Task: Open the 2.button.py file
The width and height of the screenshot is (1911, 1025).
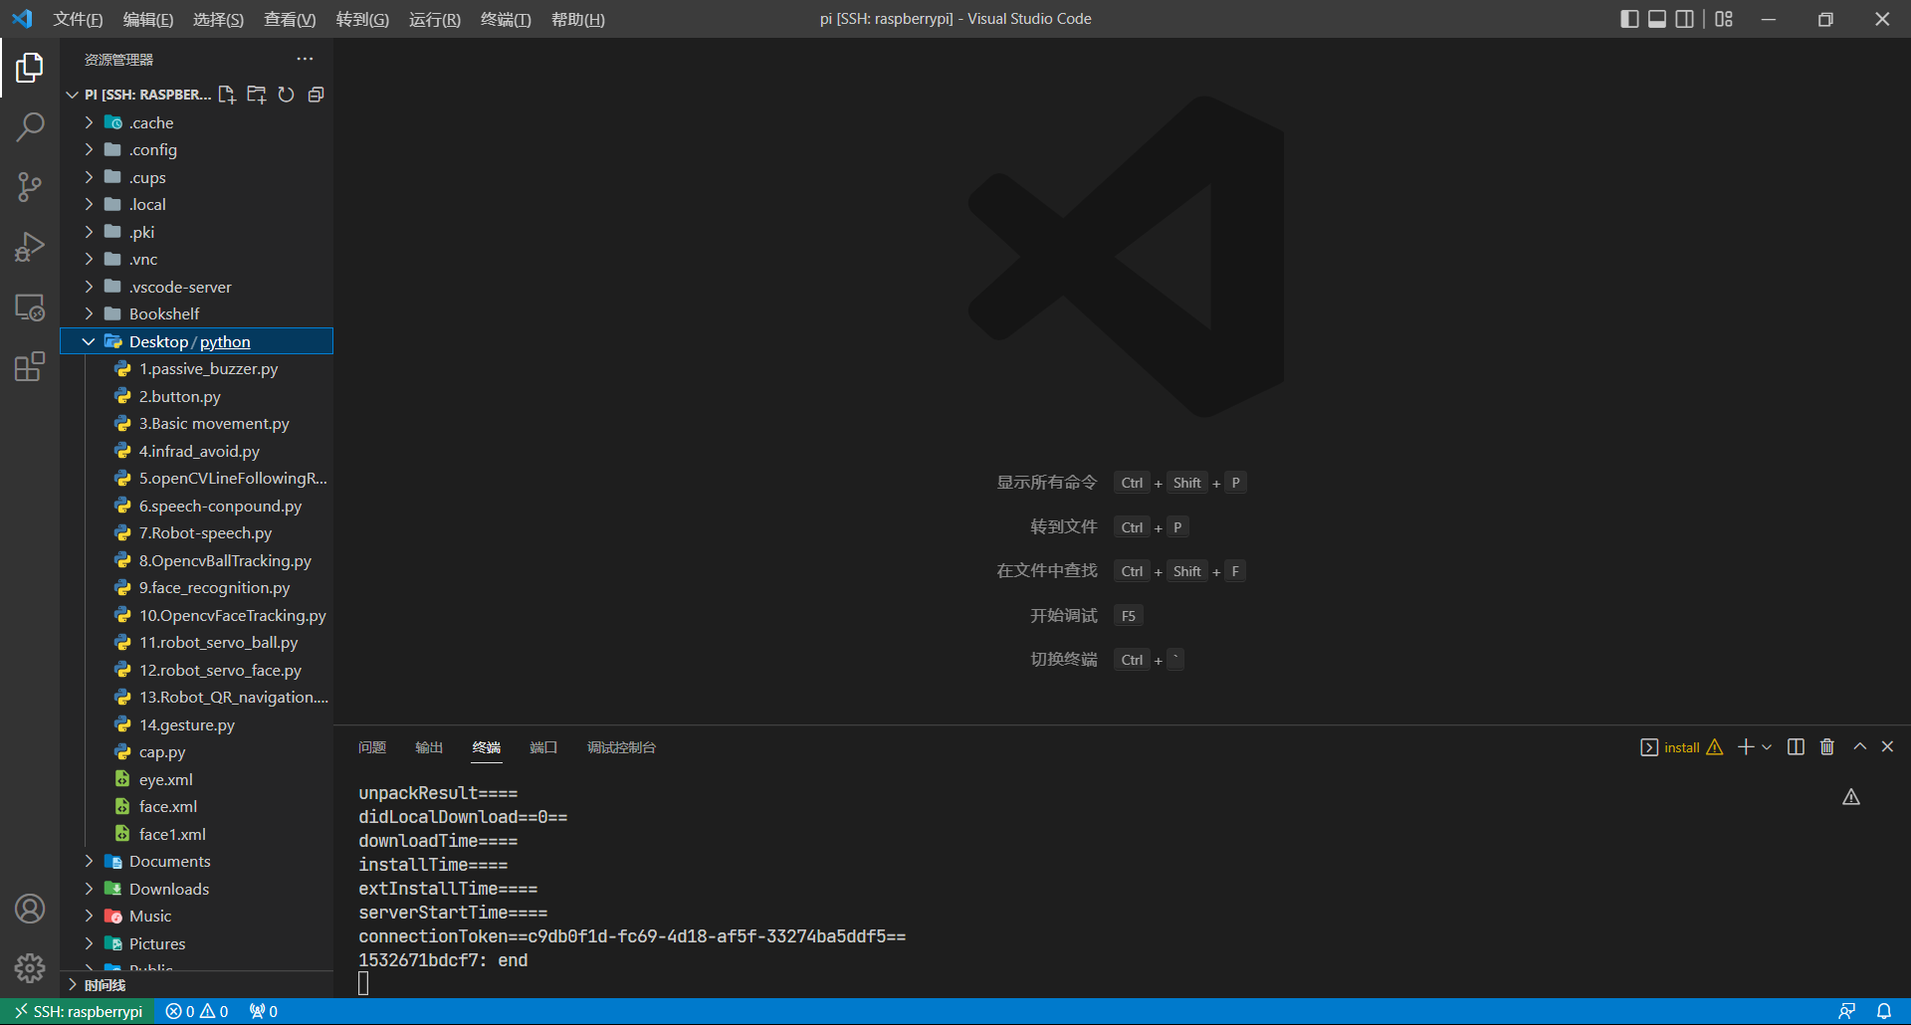Action: tap(179, 396)
